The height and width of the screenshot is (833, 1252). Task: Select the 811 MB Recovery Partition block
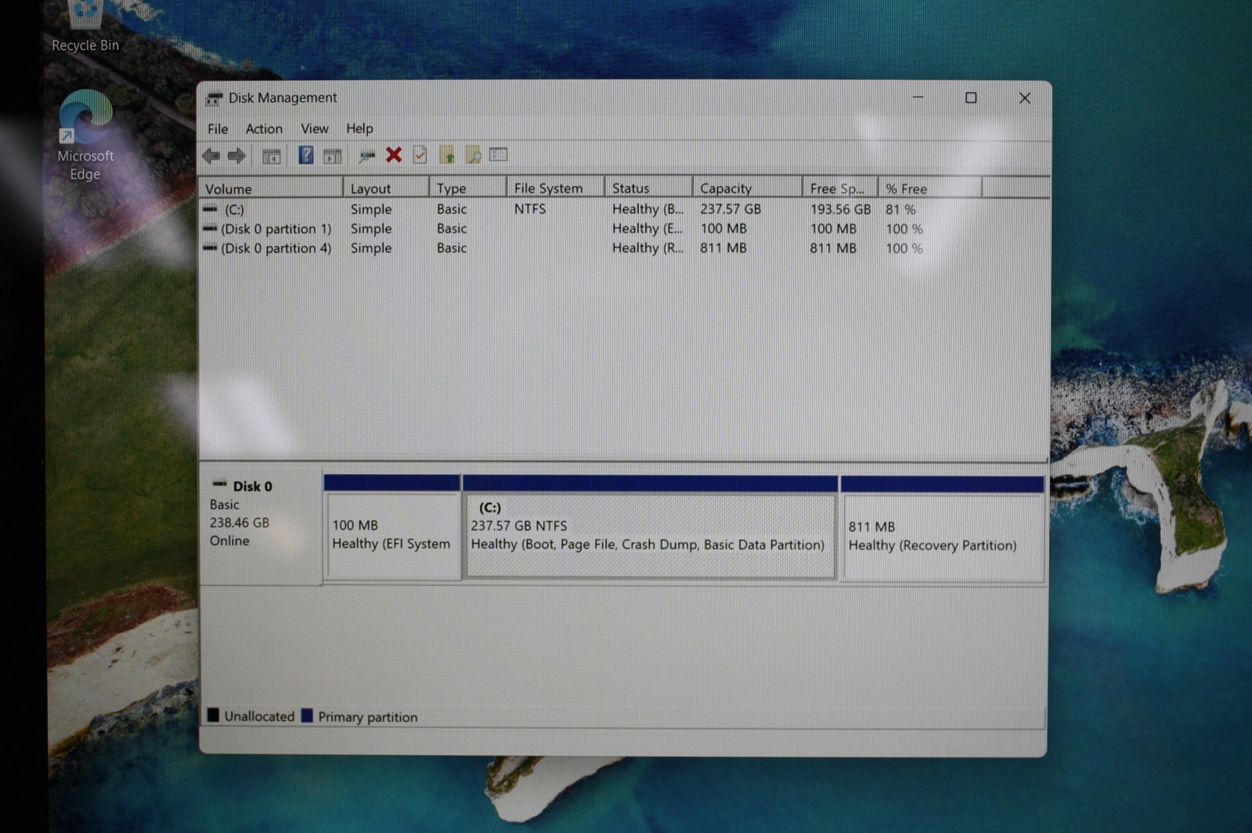(x=942, y=528)
